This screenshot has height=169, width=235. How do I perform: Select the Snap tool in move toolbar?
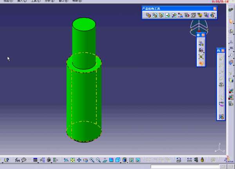tap(201, 50)
